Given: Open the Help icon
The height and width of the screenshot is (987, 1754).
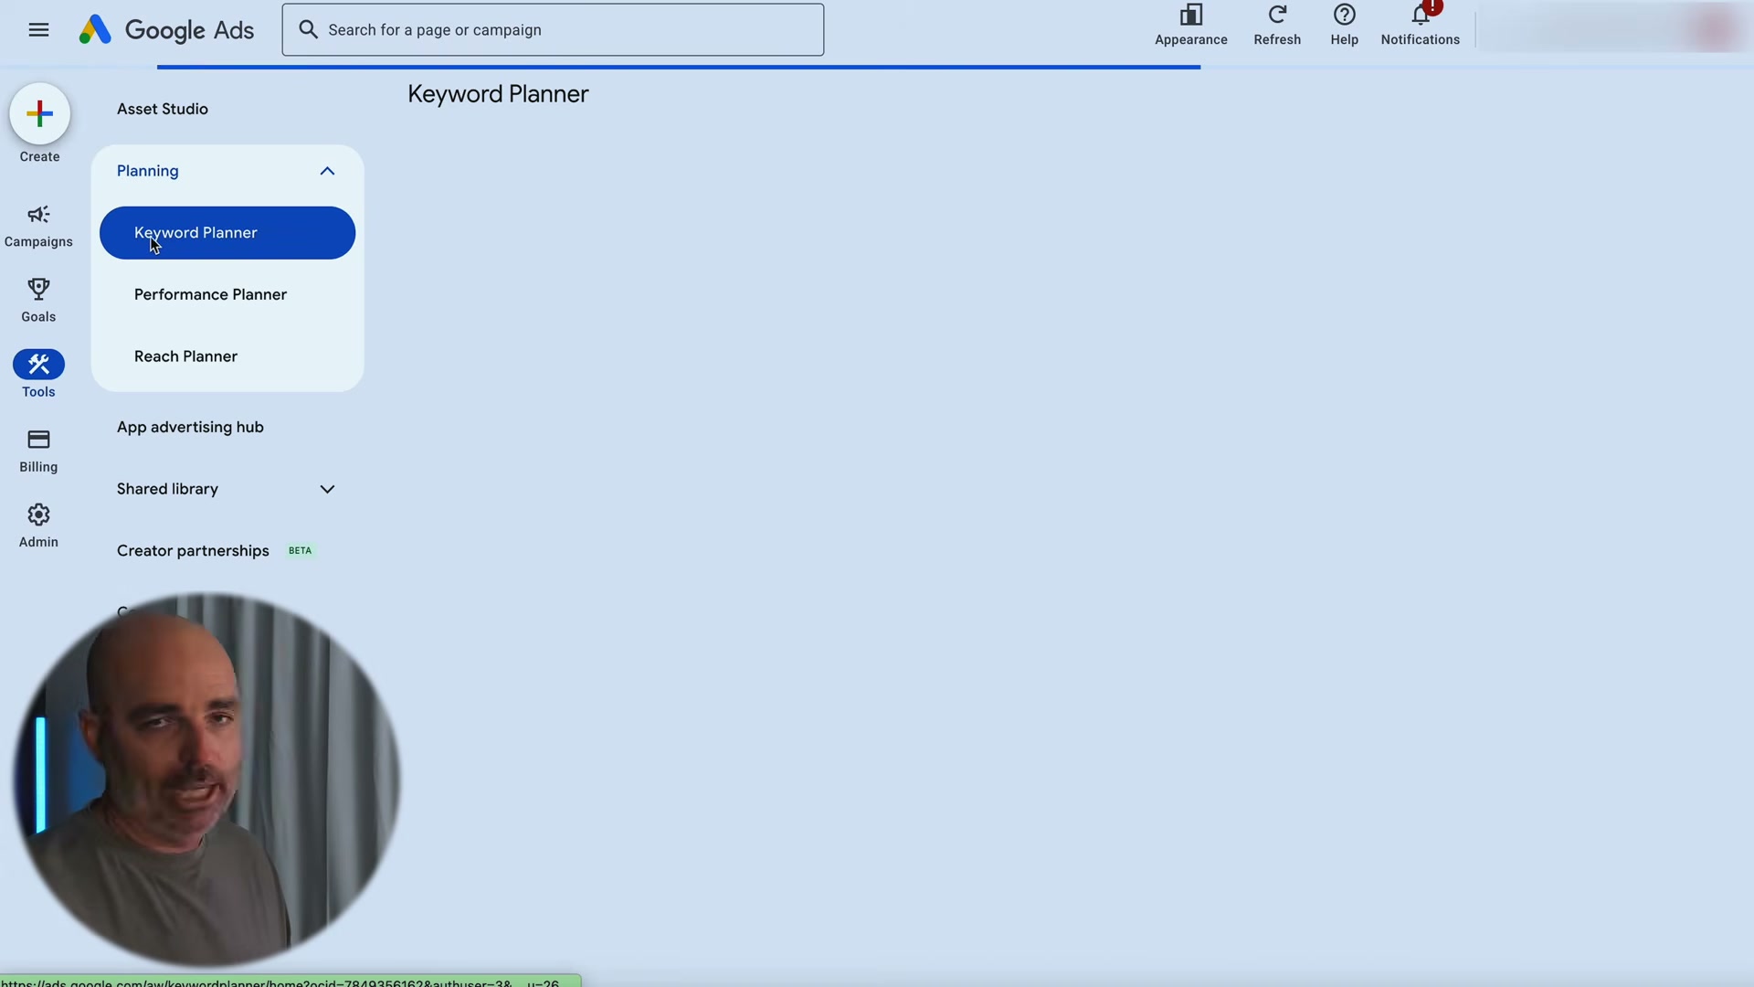Looking at the screenshot, I should [1344, 16].
